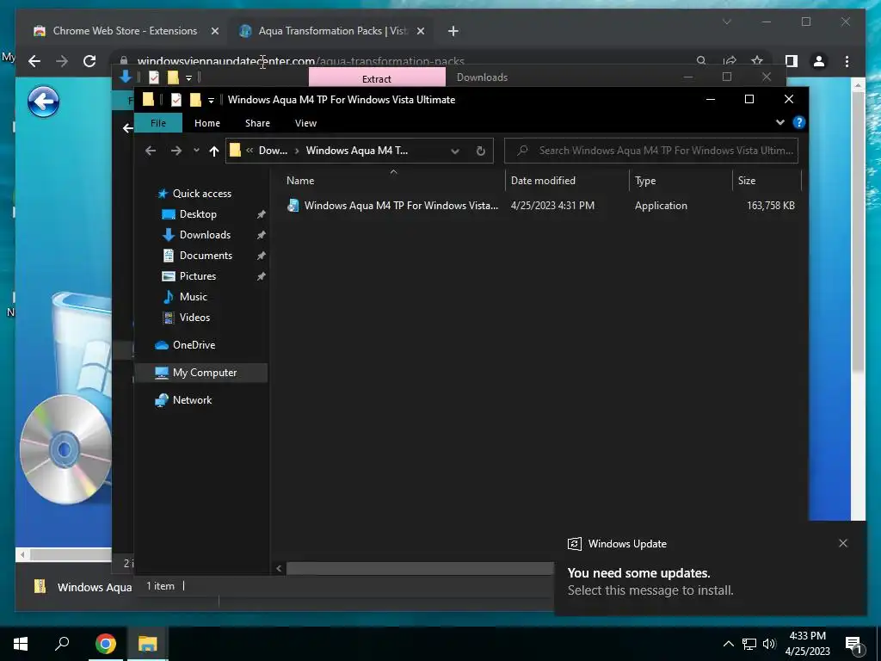Open the Chrome side panel
This screenshot has height=661, width=881.
[x=792, y=61]
